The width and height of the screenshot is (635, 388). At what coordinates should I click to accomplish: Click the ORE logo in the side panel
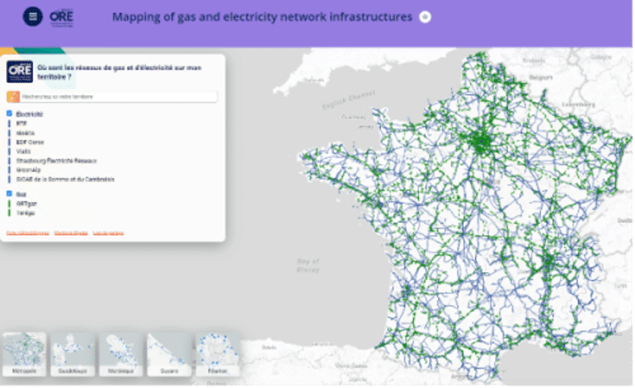point(19,70)
